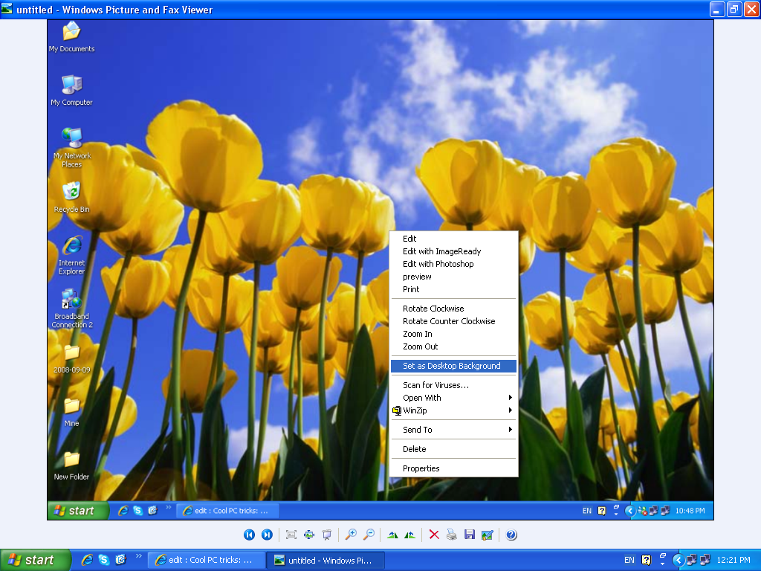Expand the Quick Launch overflow chevron
Image resolution: width=761 pixels, height=571 pixels.
[139, 556]
